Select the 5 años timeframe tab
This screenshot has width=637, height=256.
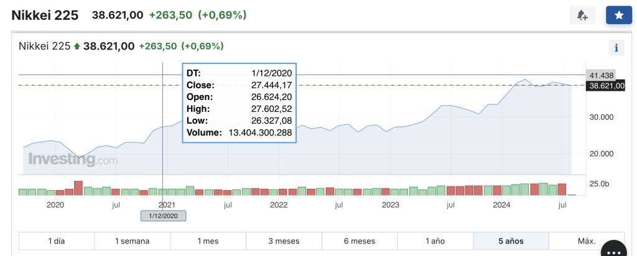tap(511, 241)
